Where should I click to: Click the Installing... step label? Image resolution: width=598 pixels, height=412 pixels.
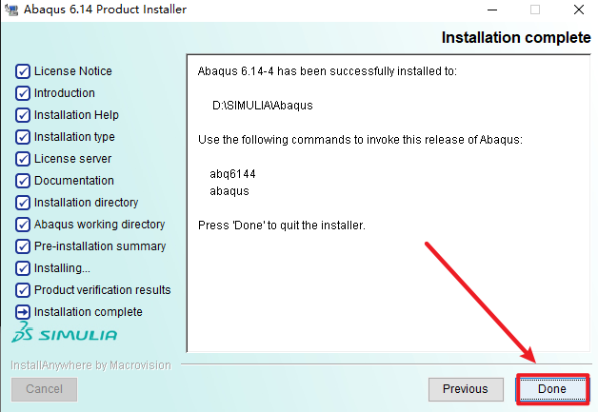click(63, 268)
